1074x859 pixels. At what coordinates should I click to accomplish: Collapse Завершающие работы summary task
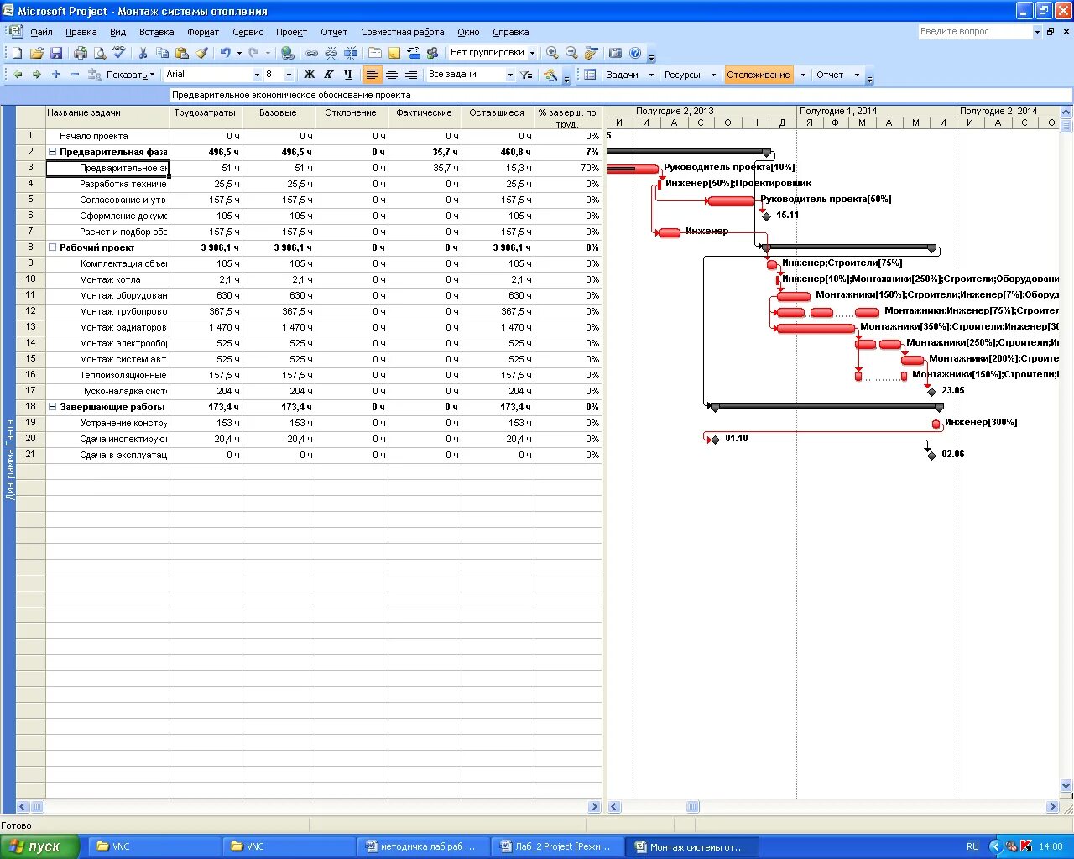[53, 407]
